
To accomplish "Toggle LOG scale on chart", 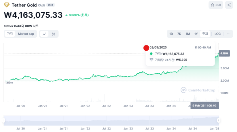I will 218,34.
